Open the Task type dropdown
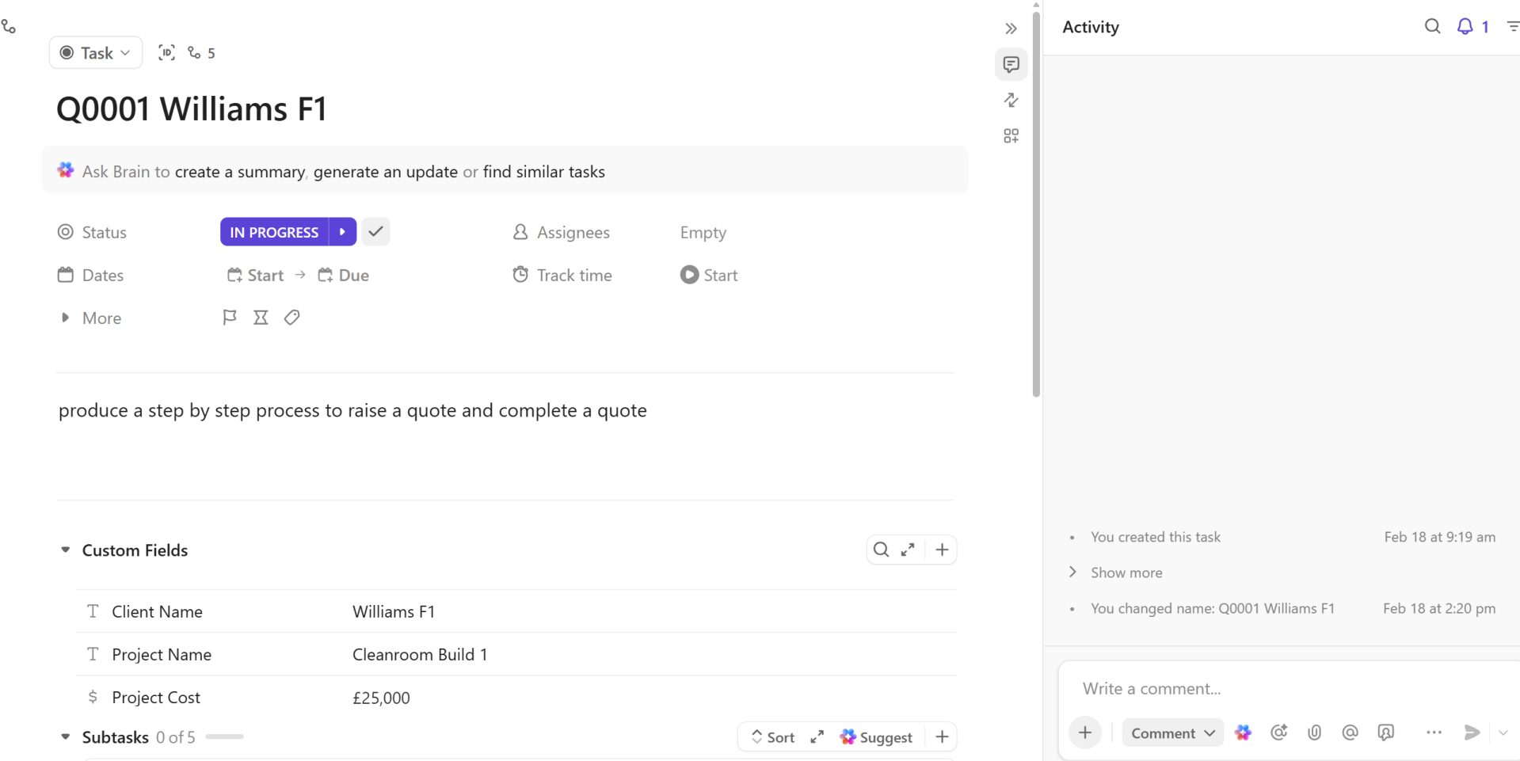The width and height of the screenshot is (1520, 761). [96, 53]
